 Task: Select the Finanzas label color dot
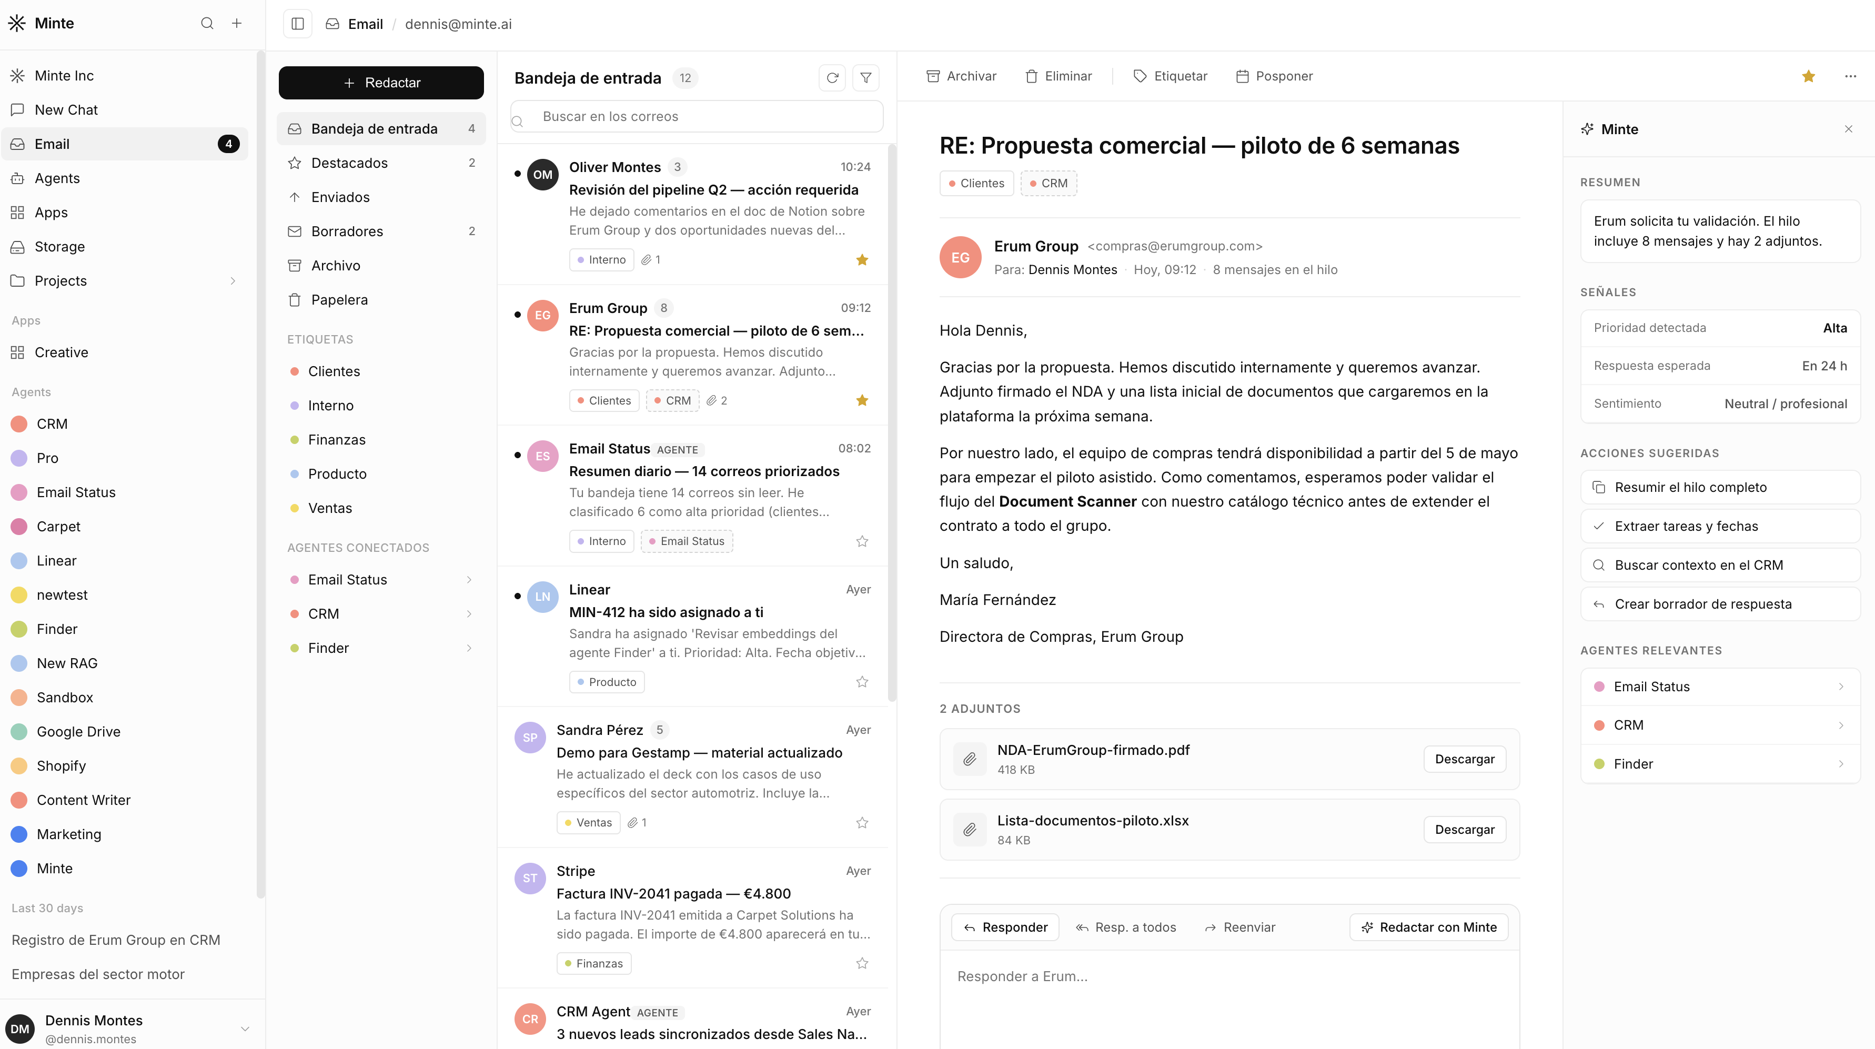[x=295, y=440]
